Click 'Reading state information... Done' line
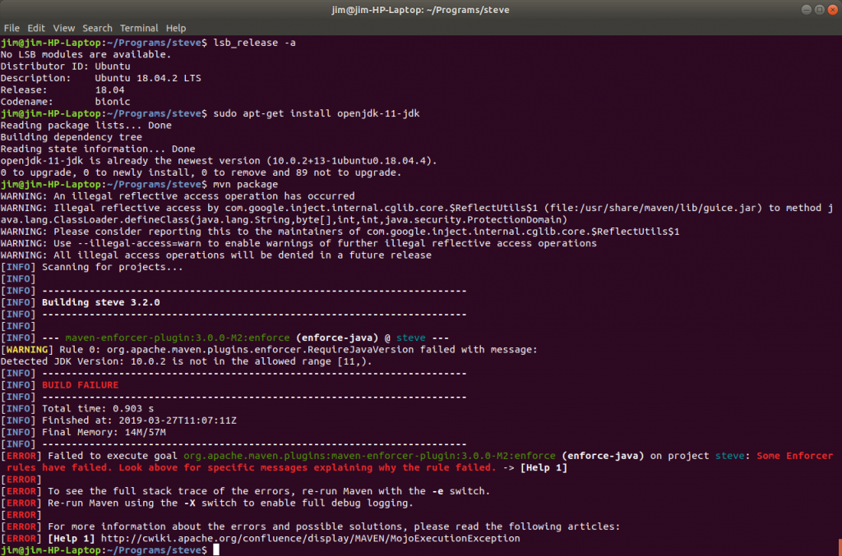This screenshot has width=842, height=556. pos(98,149)
